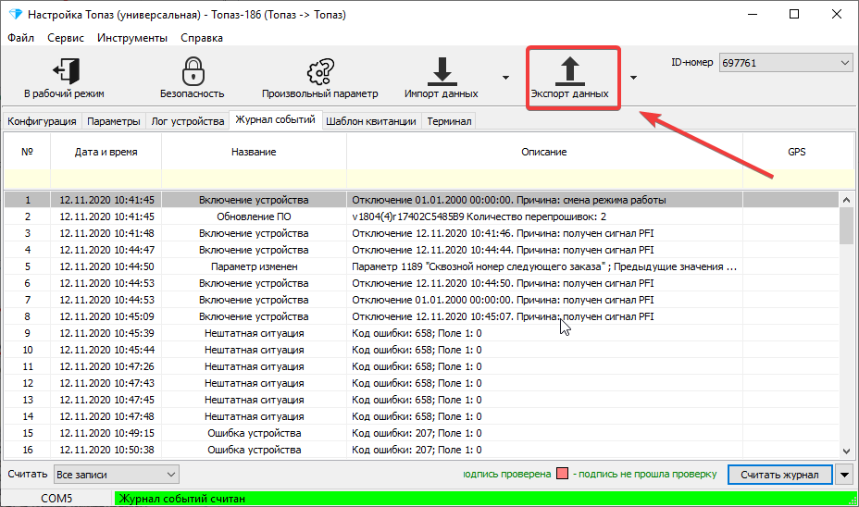
Task: Select row 12 Нештатная ситуация
Action: (x=421, y=383)
